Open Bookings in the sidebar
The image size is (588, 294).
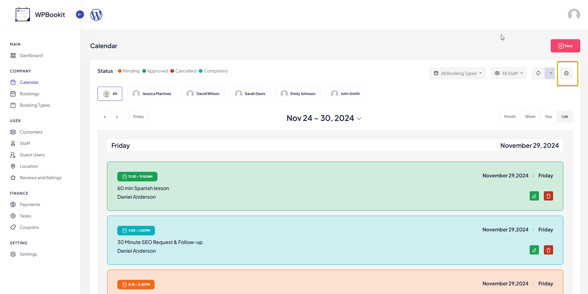29,94
